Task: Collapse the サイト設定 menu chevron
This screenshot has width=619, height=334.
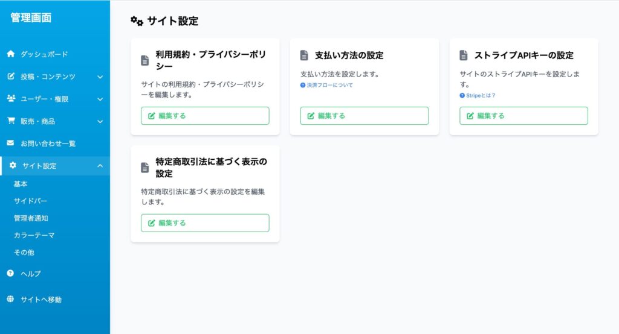Action: (100, 166)
